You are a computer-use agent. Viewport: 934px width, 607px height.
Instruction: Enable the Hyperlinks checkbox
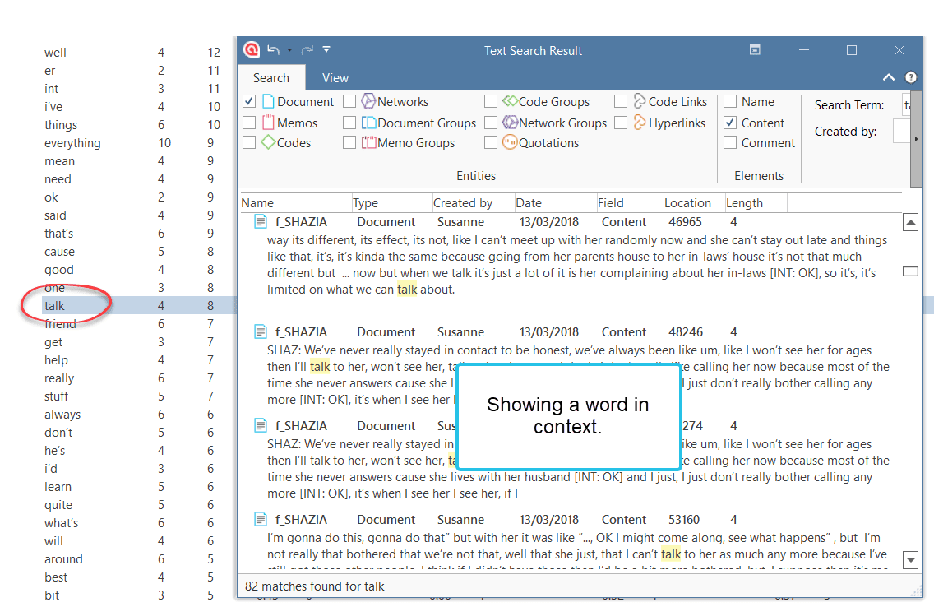(x=621, y=123)
